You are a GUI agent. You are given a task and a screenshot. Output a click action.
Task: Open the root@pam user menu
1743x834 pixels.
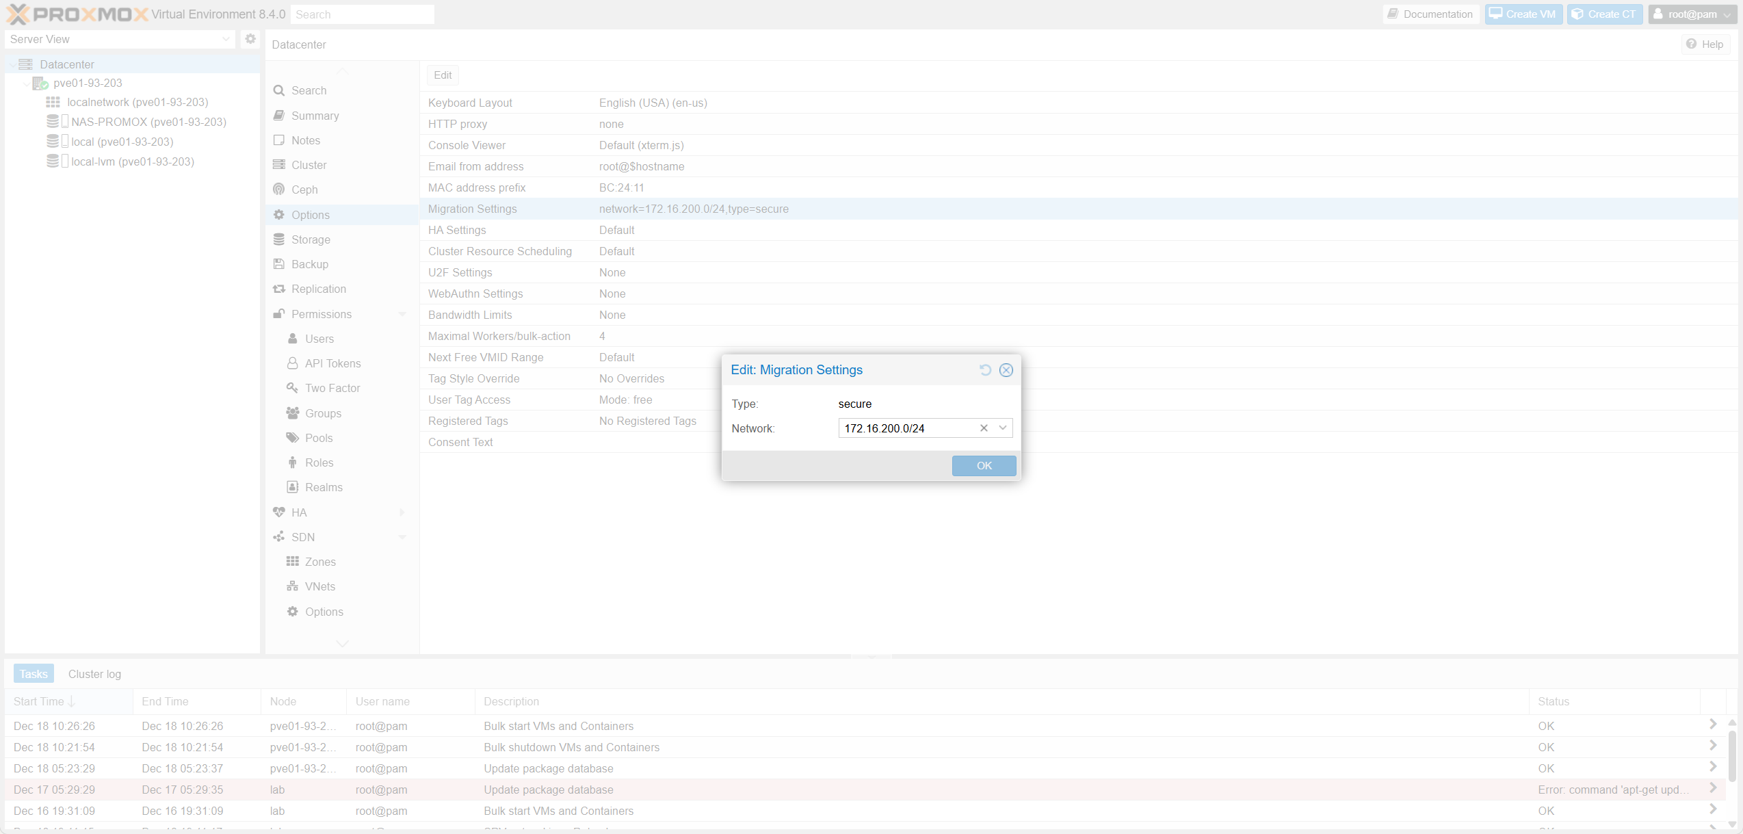(1692, 14)
